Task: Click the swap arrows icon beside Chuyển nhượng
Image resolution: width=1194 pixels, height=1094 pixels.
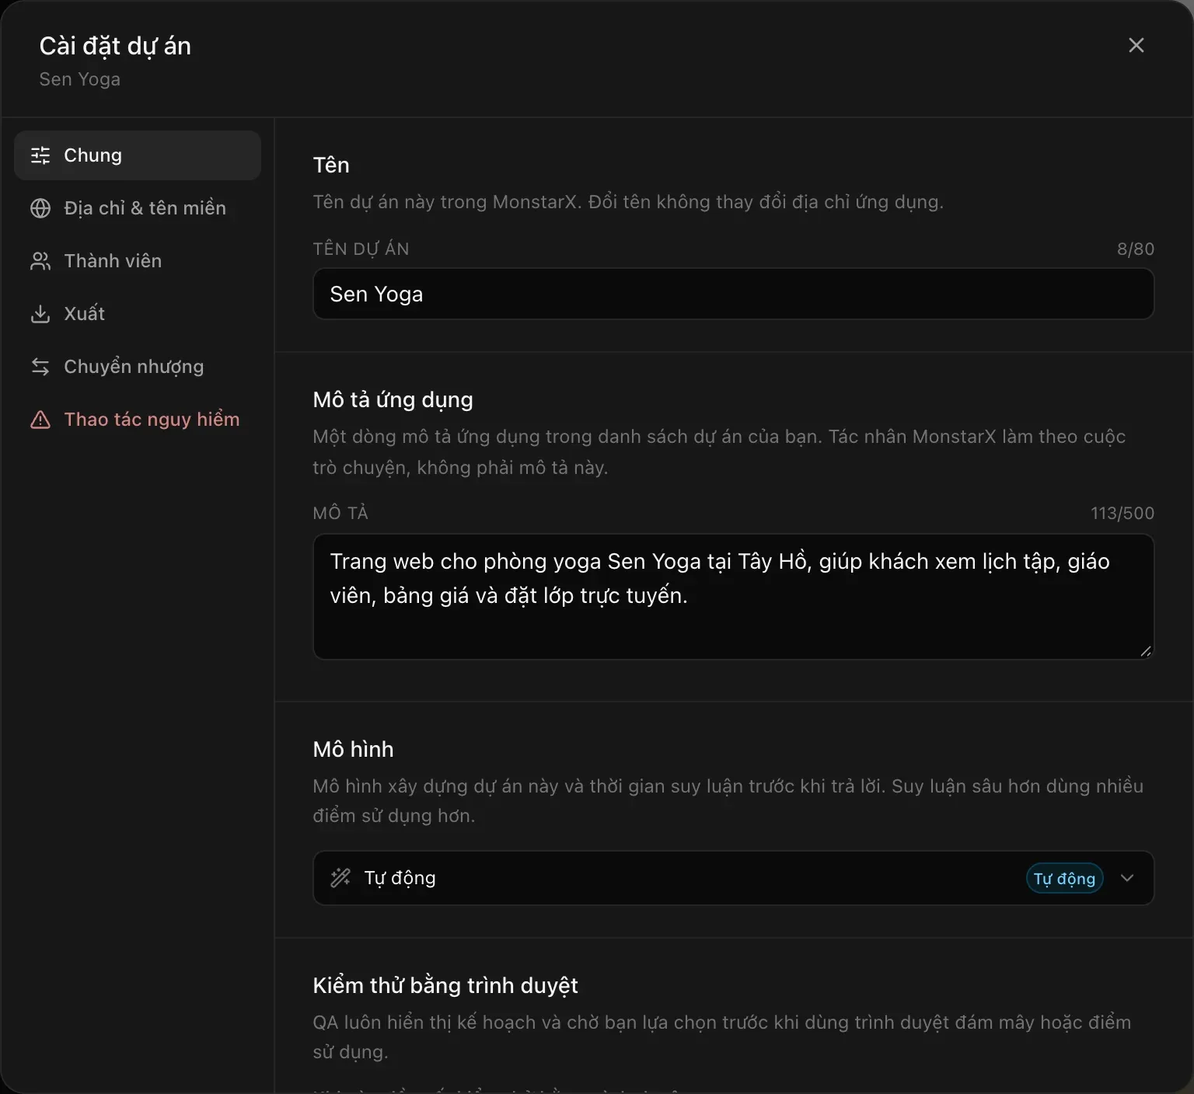Action: tap(40, 367)
